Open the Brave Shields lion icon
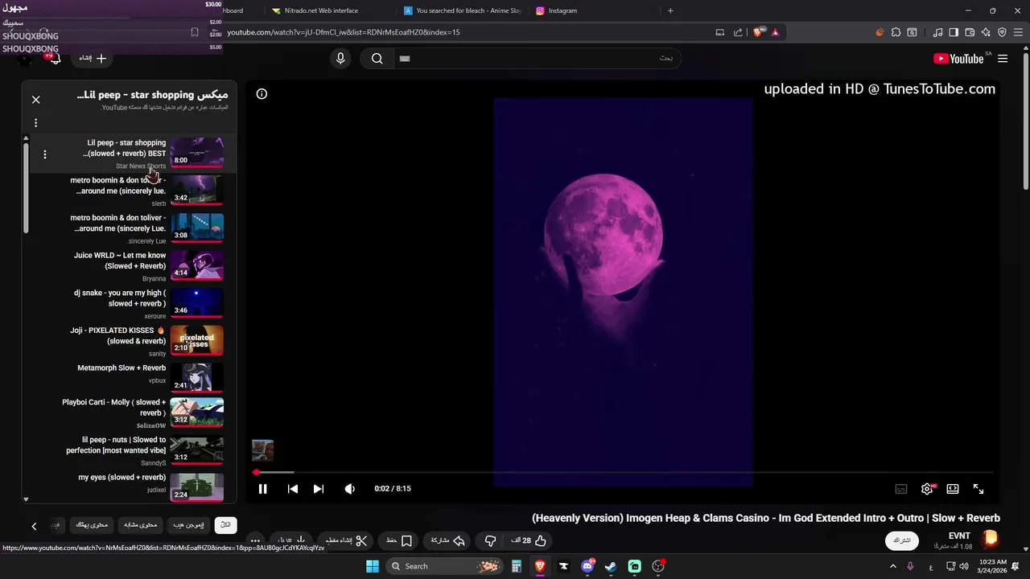Image resolution: width=1030 pixels, height=579 pixels. (758, 32)
